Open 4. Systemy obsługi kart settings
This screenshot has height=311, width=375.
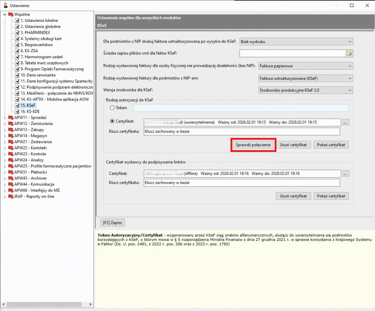pyautogui.click(x=41, y=39)
